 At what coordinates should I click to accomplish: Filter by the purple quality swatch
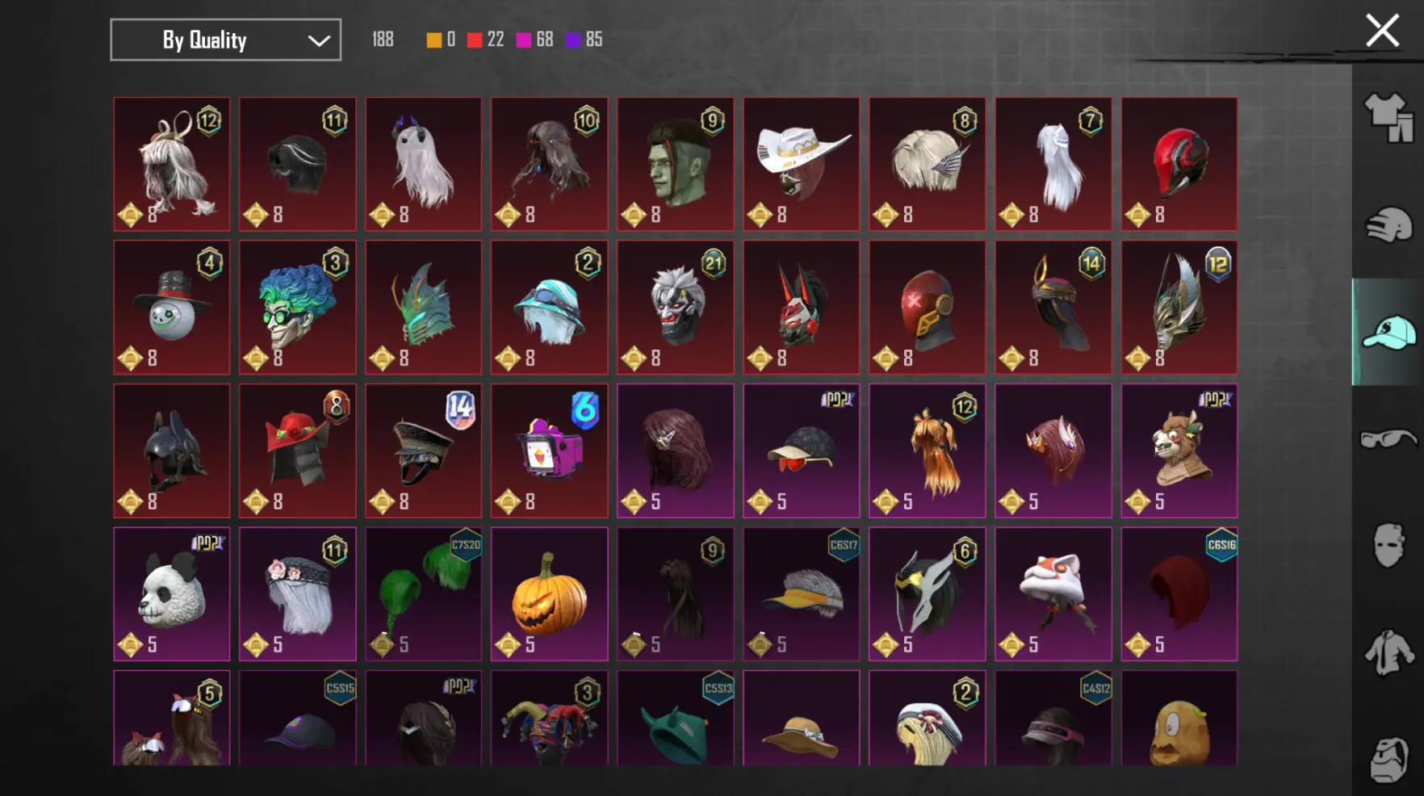[573, 40]
